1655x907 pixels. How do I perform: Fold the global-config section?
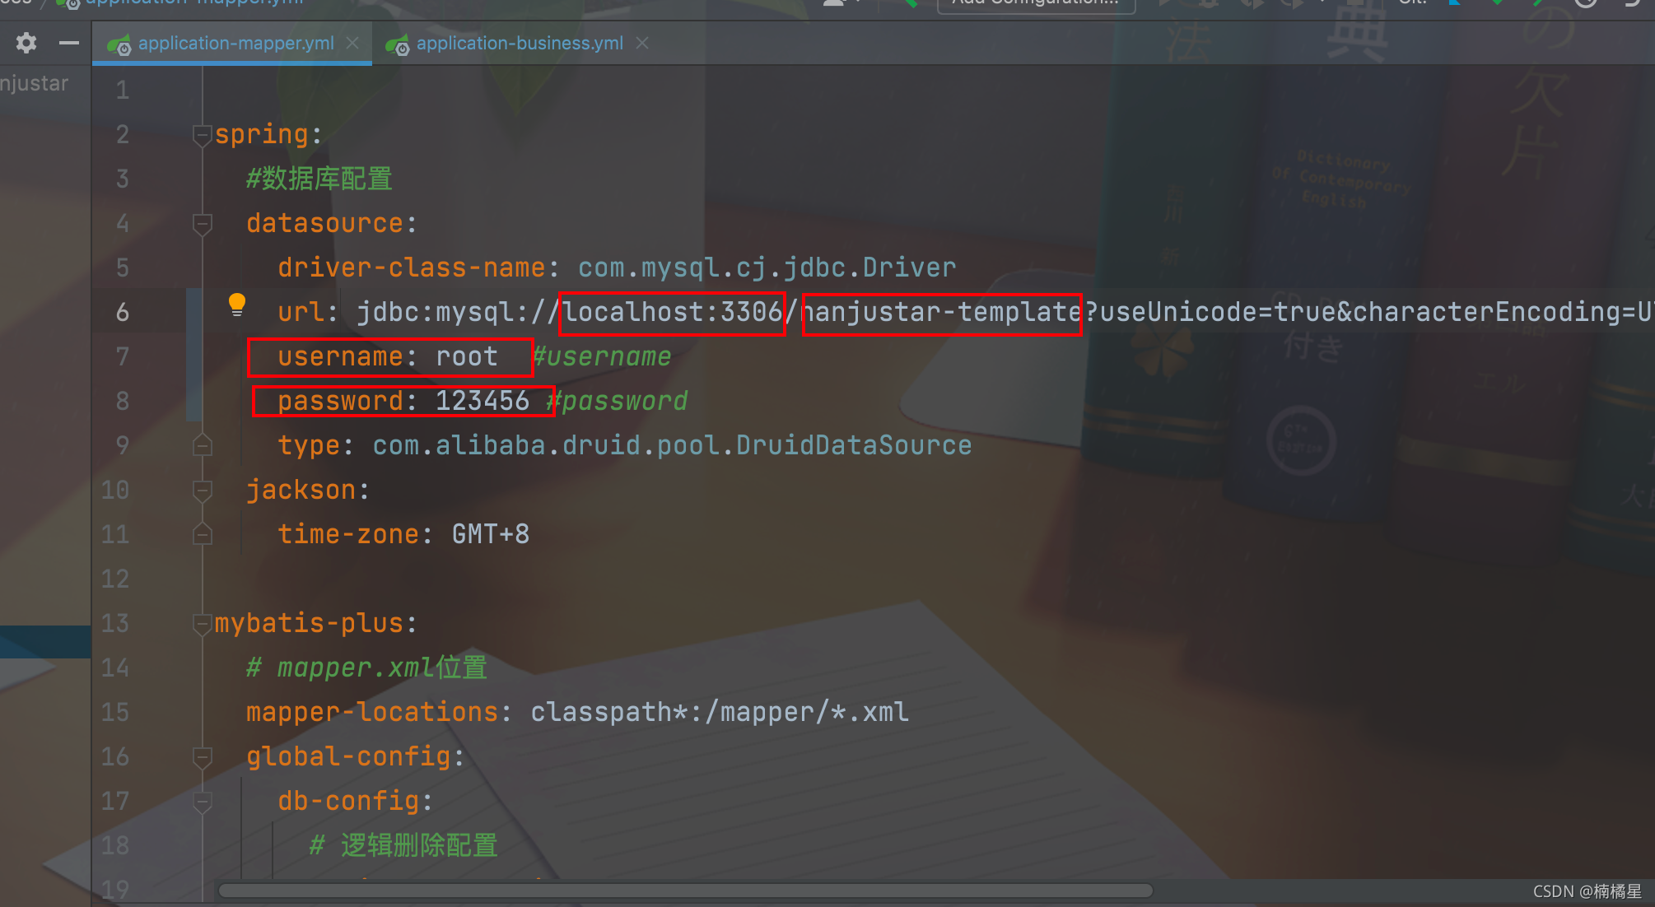point(202,757)
